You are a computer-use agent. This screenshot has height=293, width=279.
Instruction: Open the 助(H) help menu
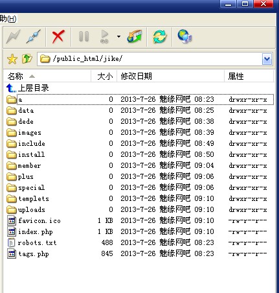pos(8,19)
